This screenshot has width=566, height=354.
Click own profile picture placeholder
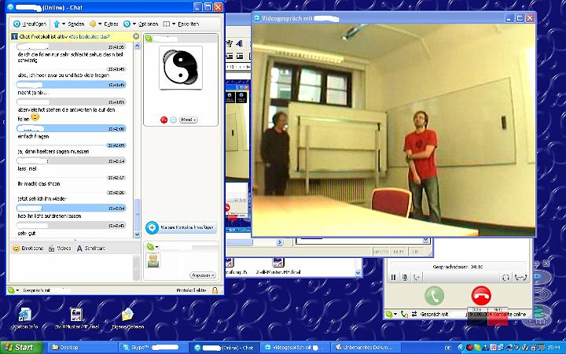tap(153, 260)
